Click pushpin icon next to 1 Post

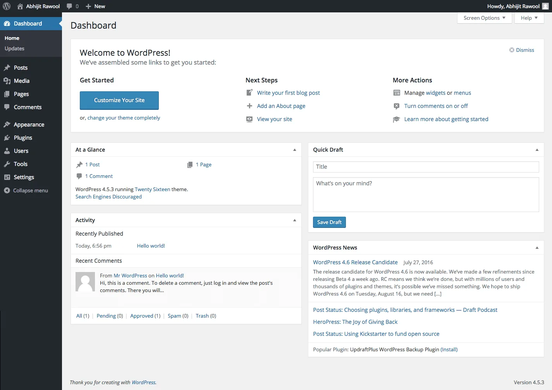pos(79,165)
